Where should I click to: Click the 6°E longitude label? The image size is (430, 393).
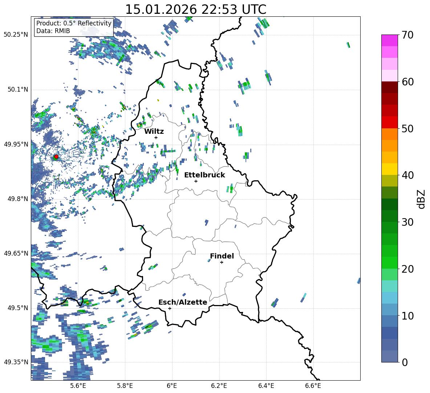(172, 386)
